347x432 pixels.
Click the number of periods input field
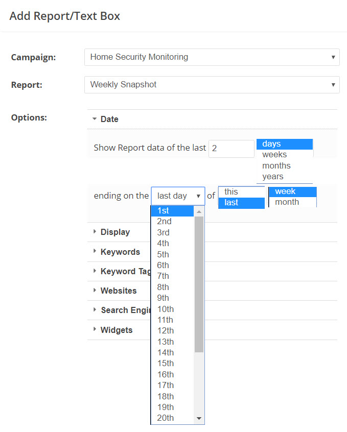tap(231, 149)
